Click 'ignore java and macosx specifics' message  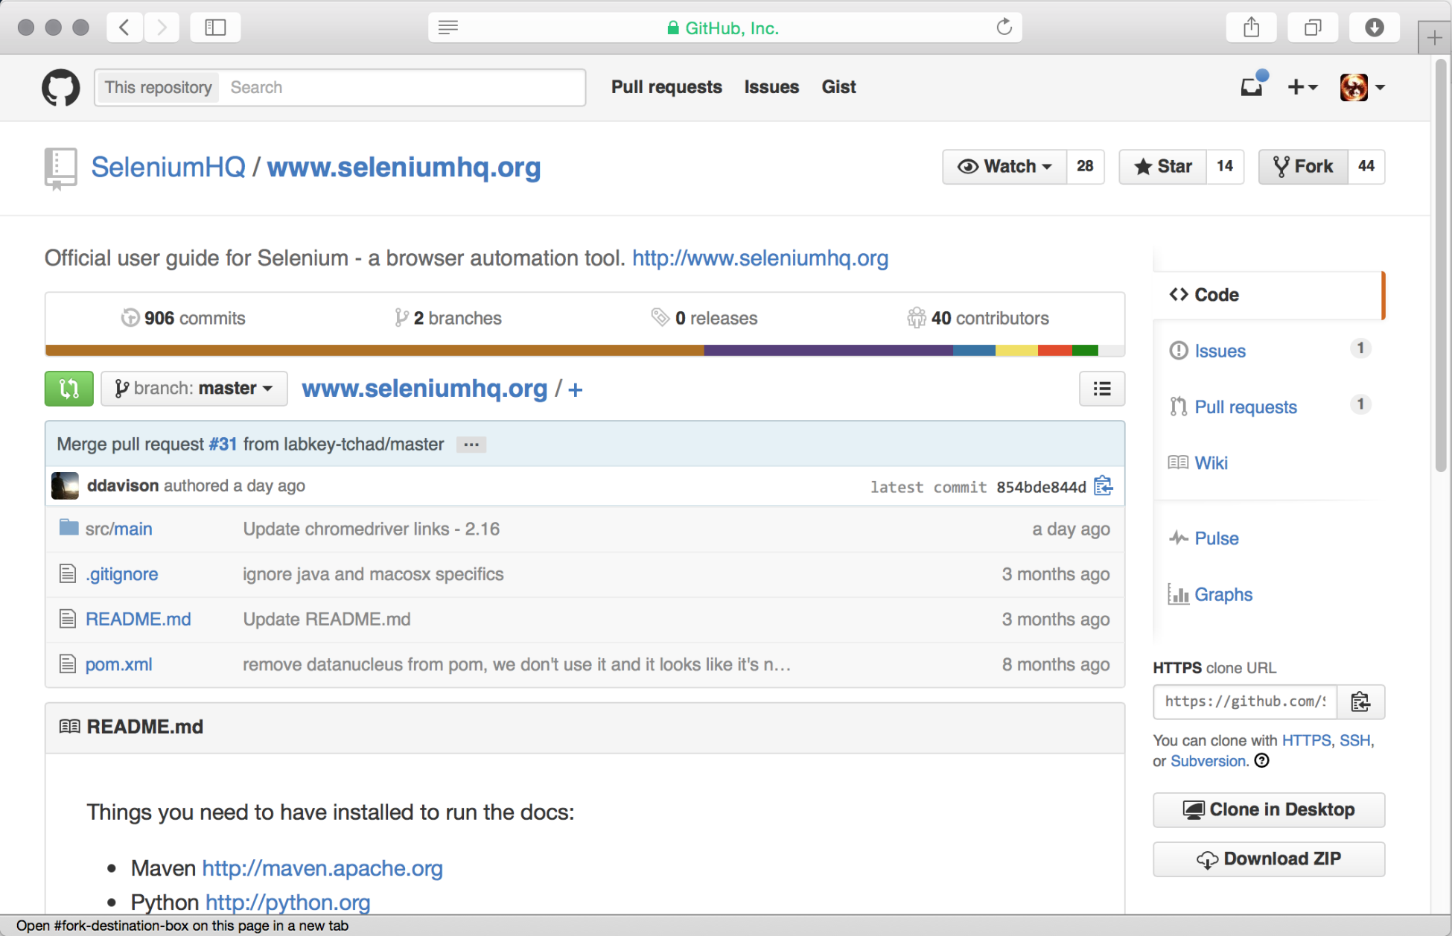coord(373,574)
